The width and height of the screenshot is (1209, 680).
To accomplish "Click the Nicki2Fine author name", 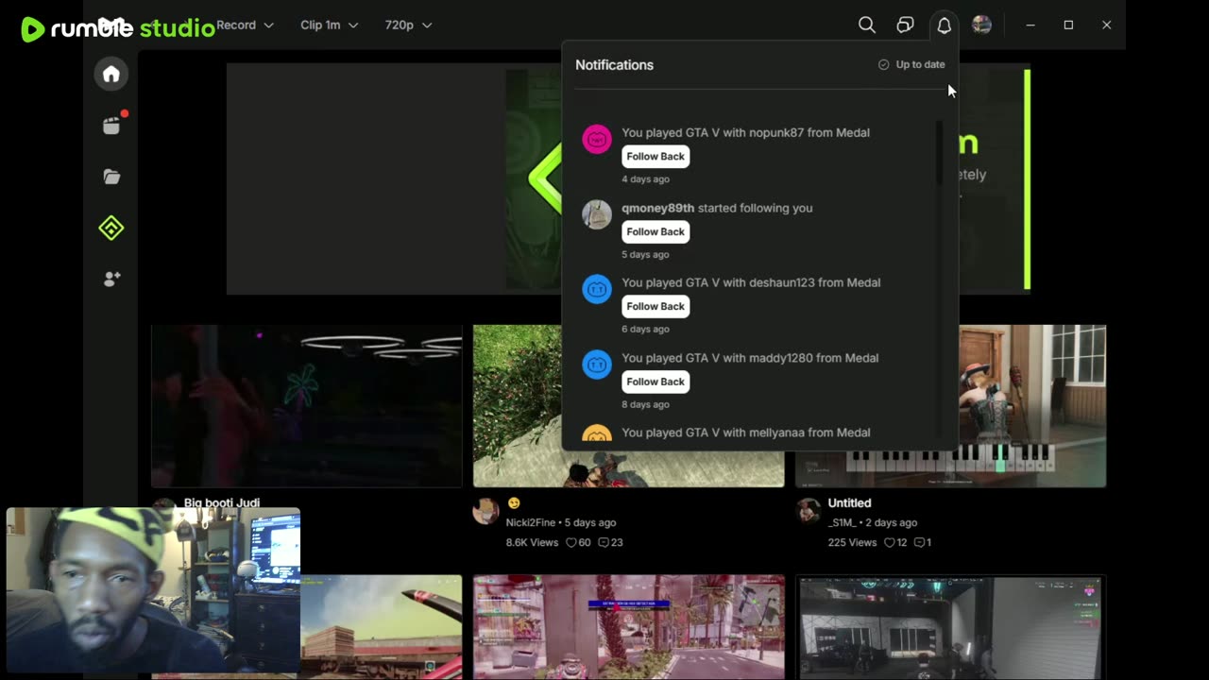I will 532,522.
